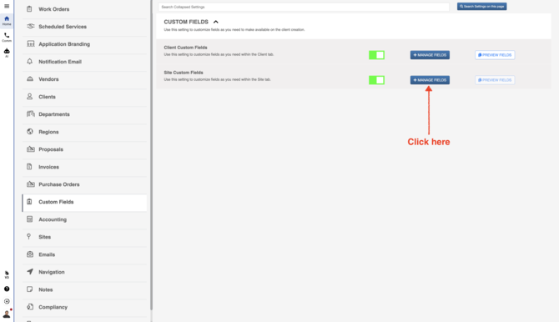Click the "Client Custom Fields" row title
This screenshot has height=322, width=559.
185,48
